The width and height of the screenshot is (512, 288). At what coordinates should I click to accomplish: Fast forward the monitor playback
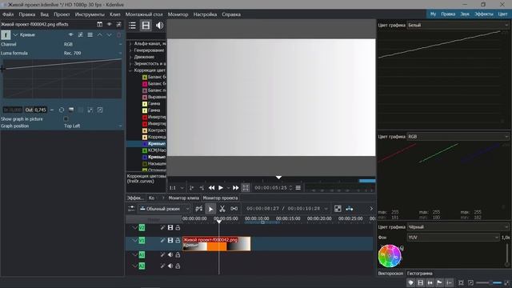tap(235, 188)
